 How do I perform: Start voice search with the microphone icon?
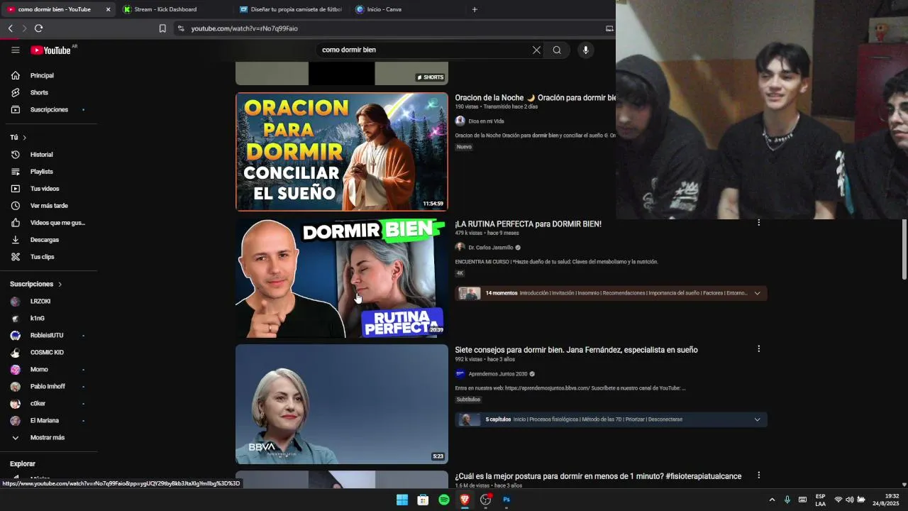click(585, 50)
